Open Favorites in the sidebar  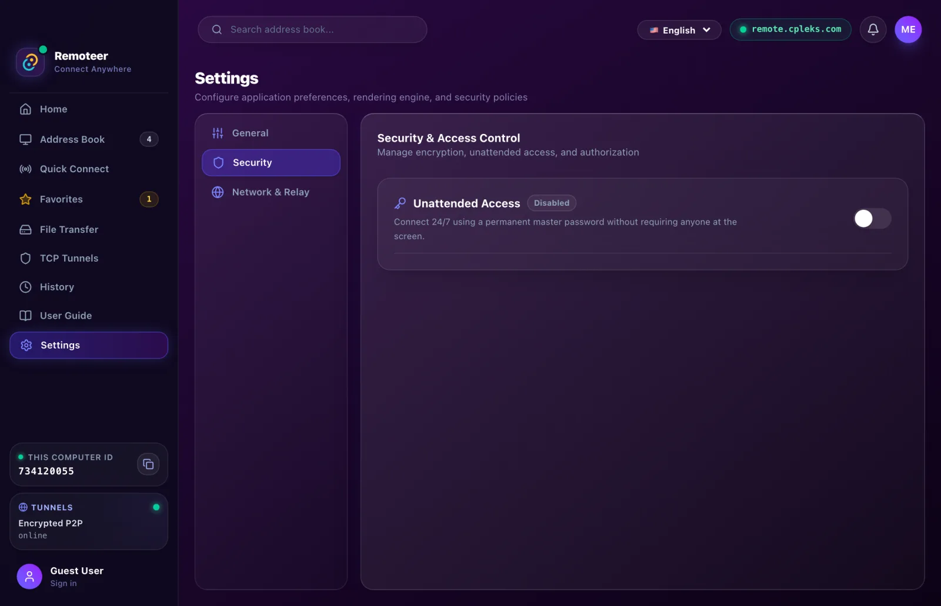click(x=89, y=199)
